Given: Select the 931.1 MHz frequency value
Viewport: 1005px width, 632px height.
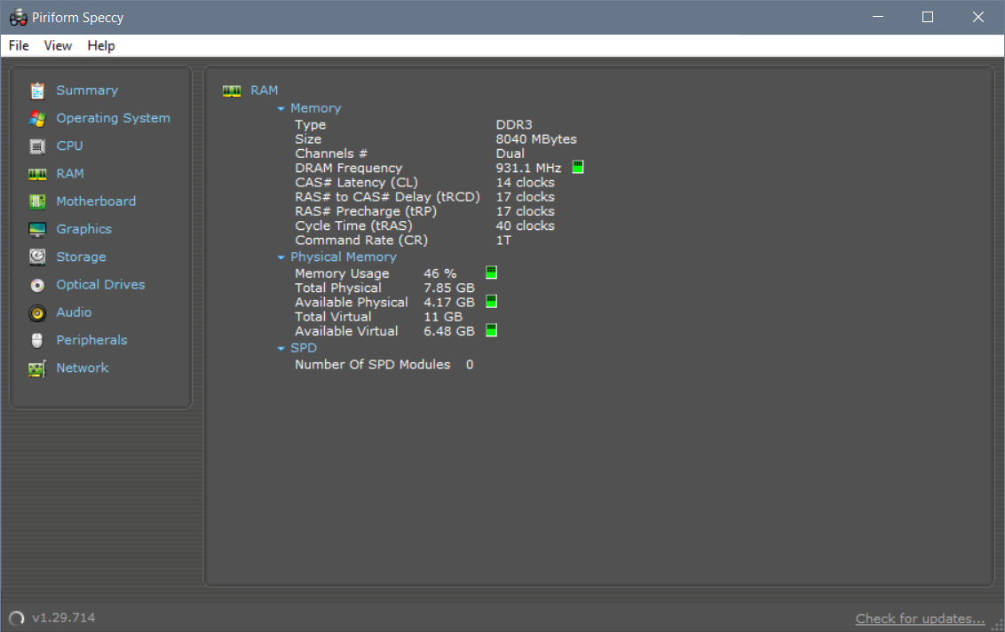Looking at the screenshot, I should point(529,168).
